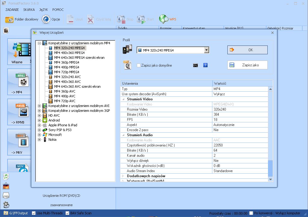Select MP4 720p AVC tree item
The image size is (308, 217).
point(65,101)
